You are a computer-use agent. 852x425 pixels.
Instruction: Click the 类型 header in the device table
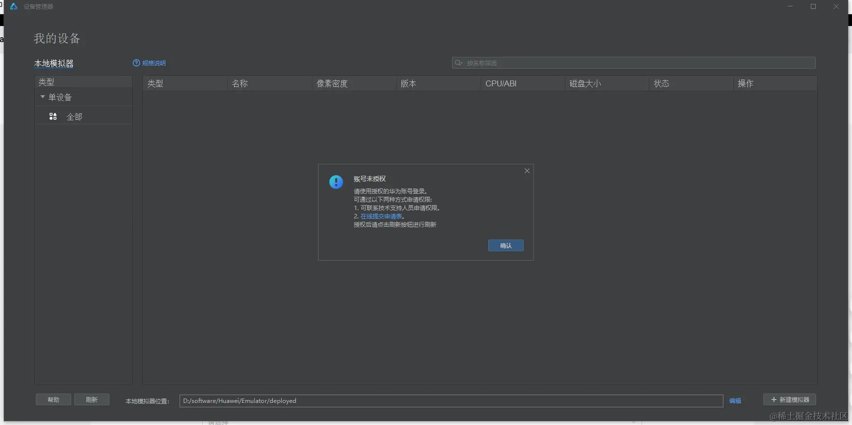185,83
